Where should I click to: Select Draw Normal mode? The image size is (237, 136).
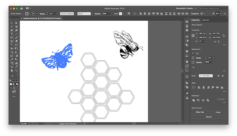click(11, 88)
